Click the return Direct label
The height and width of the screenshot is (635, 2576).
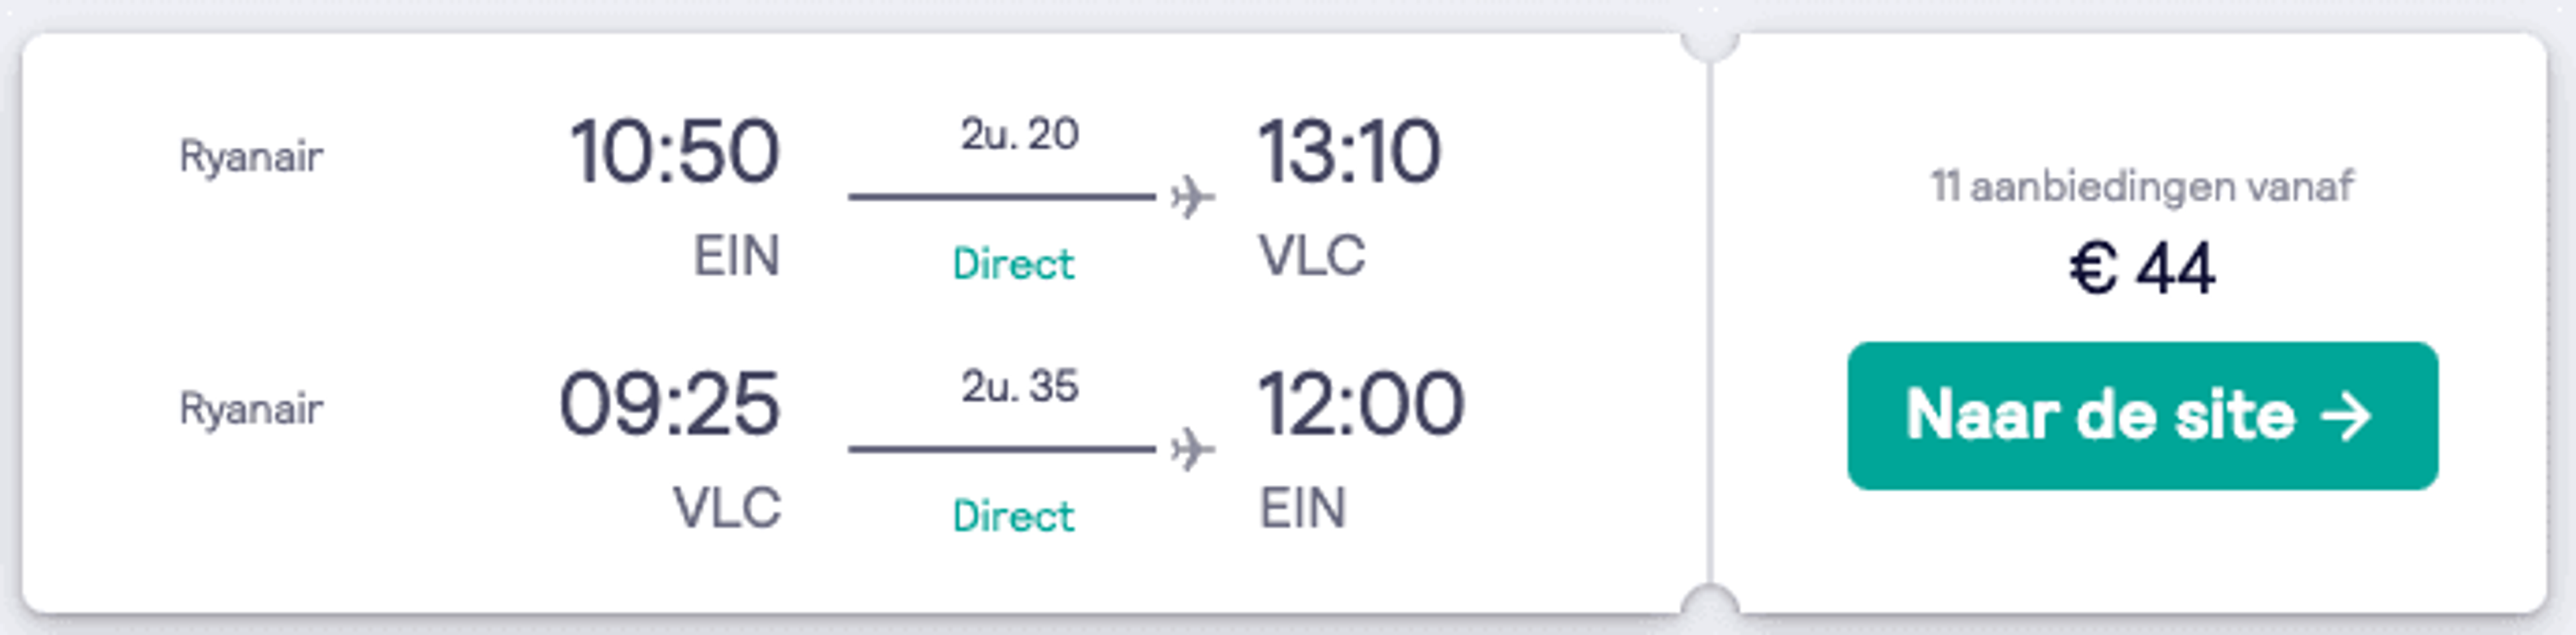pos(1013,516)
